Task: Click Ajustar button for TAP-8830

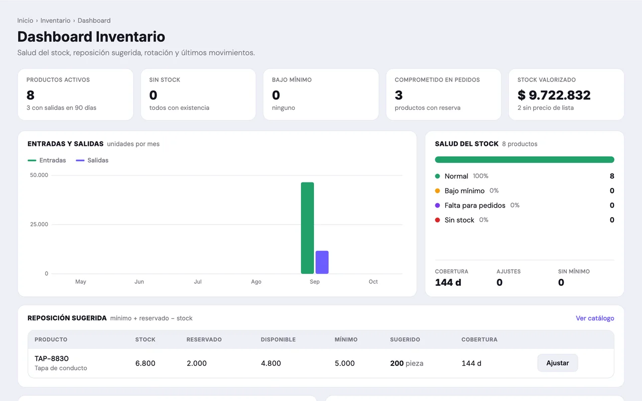Action: pyautogui.click(x=557, y=363)
